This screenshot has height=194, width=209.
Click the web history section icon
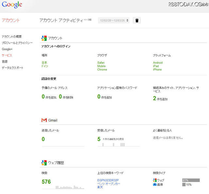(44, 163)
